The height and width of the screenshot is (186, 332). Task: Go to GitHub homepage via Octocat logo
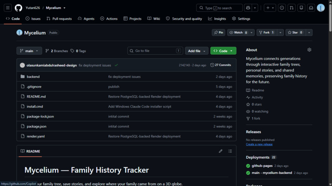click(19, 8)
